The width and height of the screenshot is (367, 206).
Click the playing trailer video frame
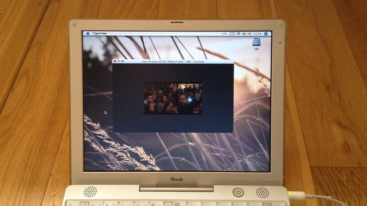pos(173,98)
